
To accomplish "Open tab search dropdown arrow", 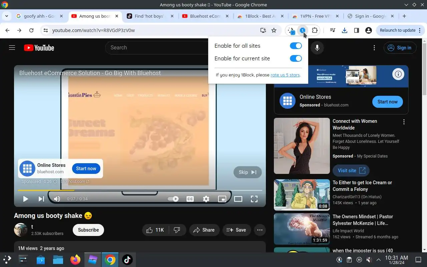I will point(7,16).
